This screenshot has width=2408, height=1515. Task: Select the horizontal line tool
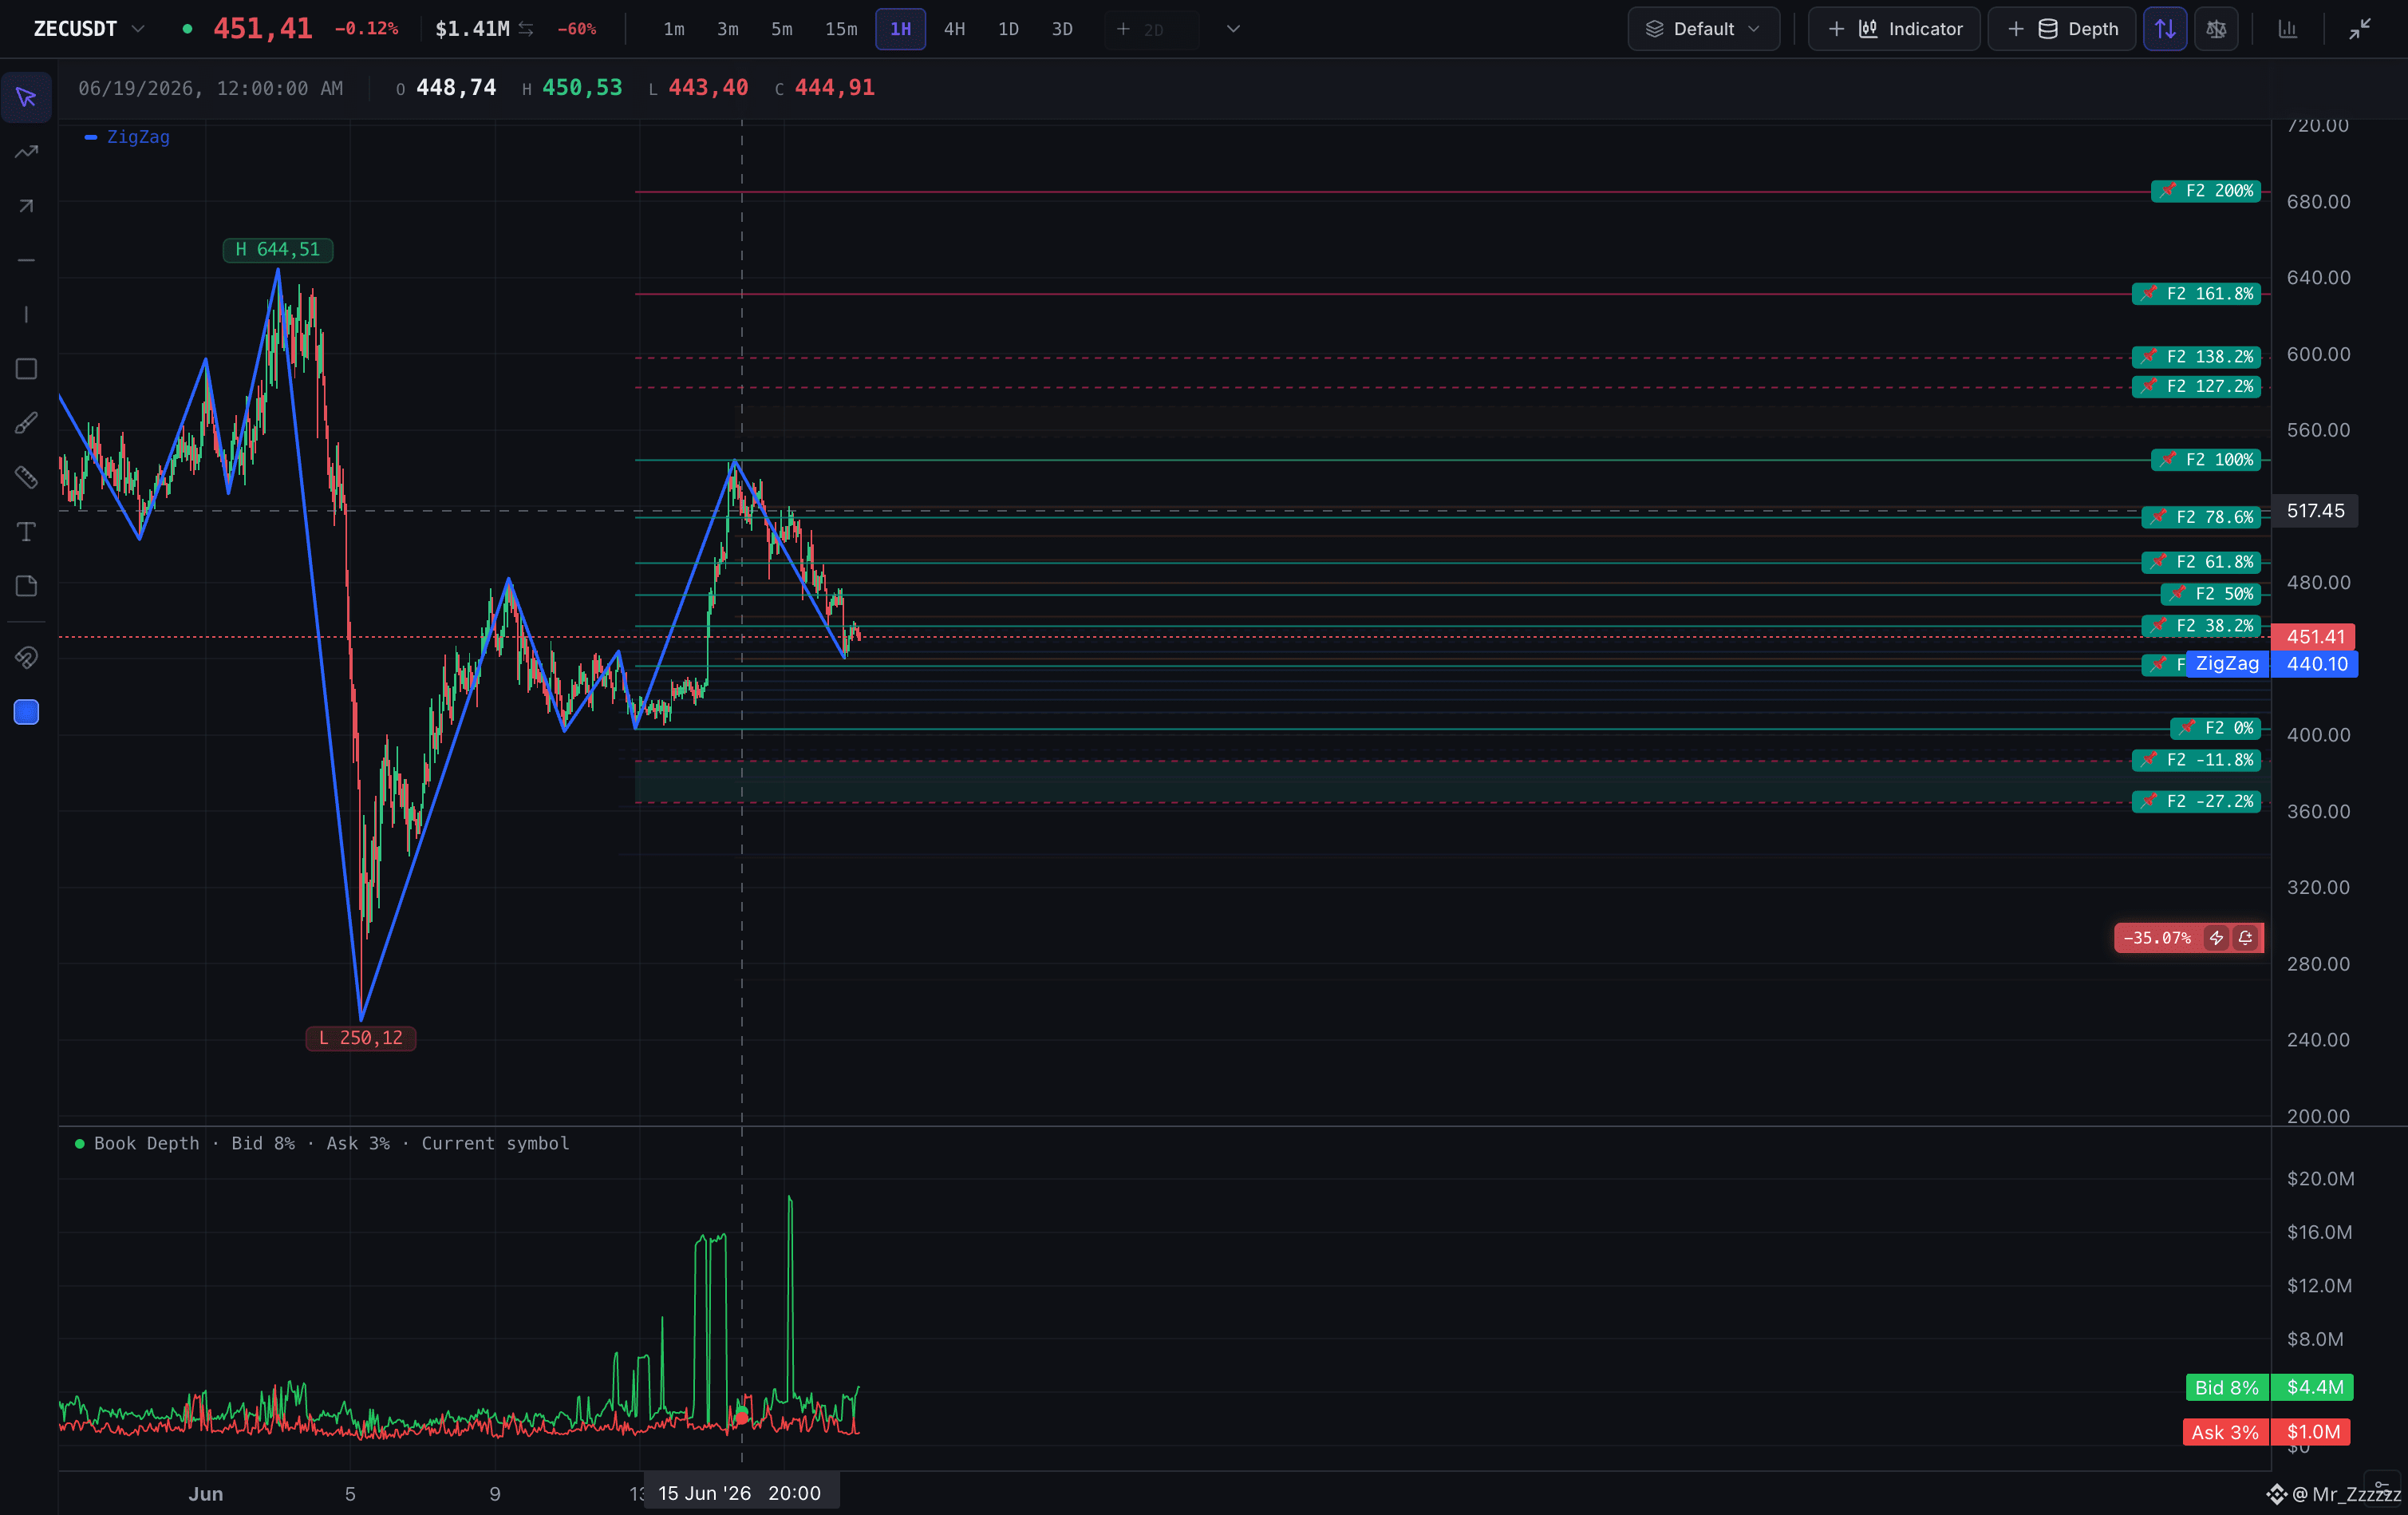pos(26,260)
